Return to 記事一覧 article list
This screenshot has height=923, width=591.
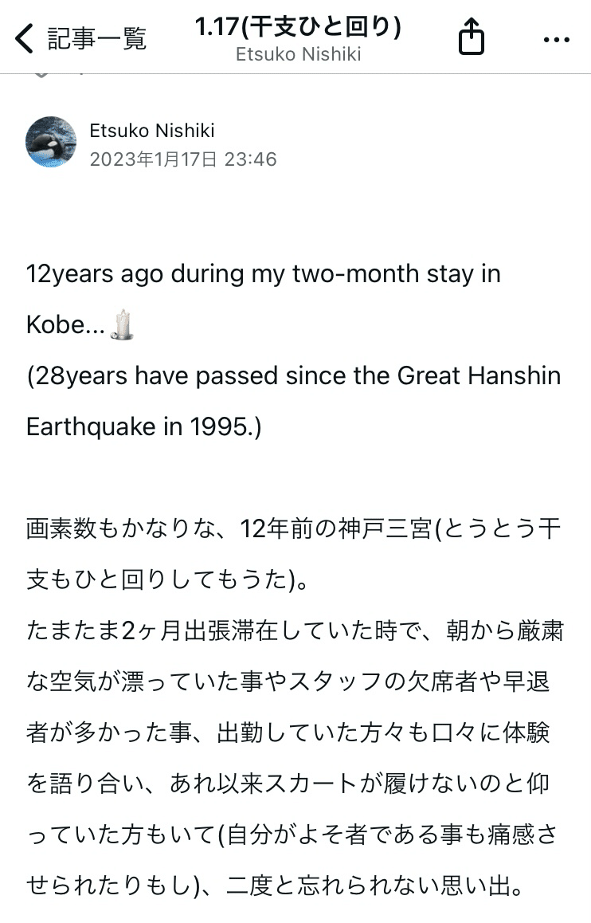(x=96, y=38)
